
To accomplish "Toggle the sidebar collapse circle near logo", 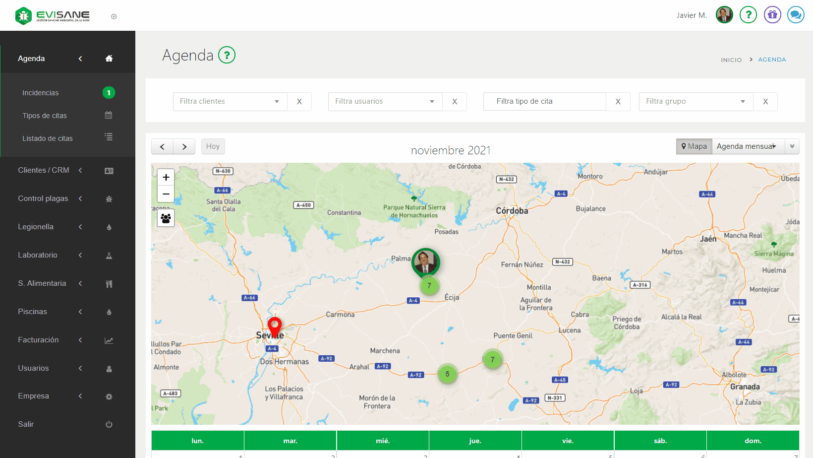I will (x=114, y=16).
